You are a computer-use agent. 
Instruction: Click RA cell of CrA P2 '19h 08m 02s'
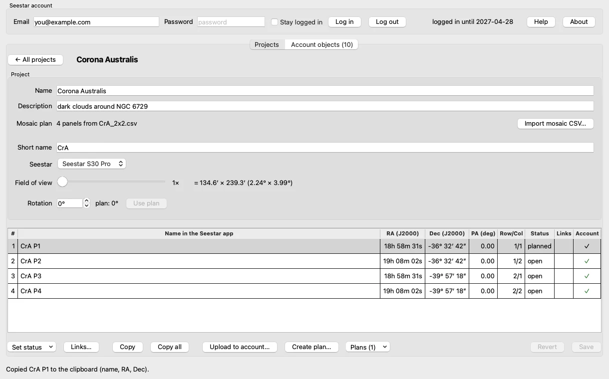pos(403,261)
